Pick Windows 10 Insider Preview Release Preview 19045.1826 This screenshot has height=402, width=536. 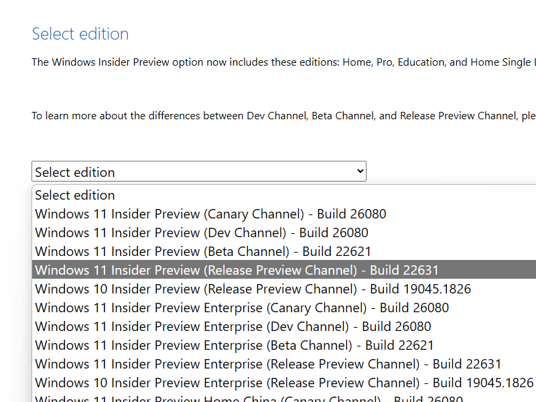pyautogui.click(x=253, y=289)
